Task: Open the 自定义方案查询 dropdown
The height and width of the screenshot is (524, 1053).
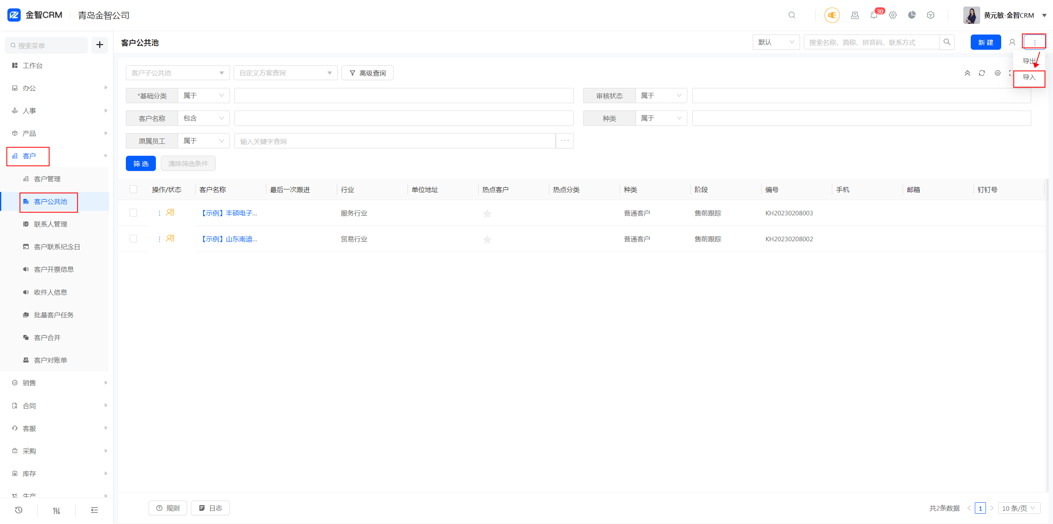Action: (x=285, y=73)
